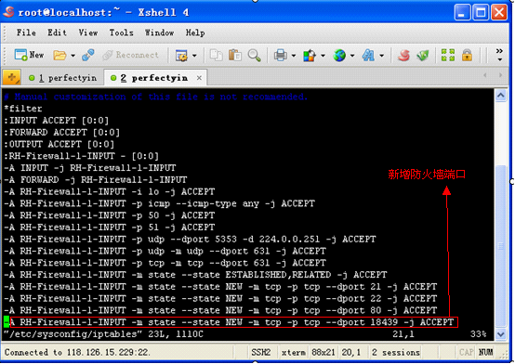Expand the font dropdown arrow
The height and width of the screenshot is (364, 515).
381,56
